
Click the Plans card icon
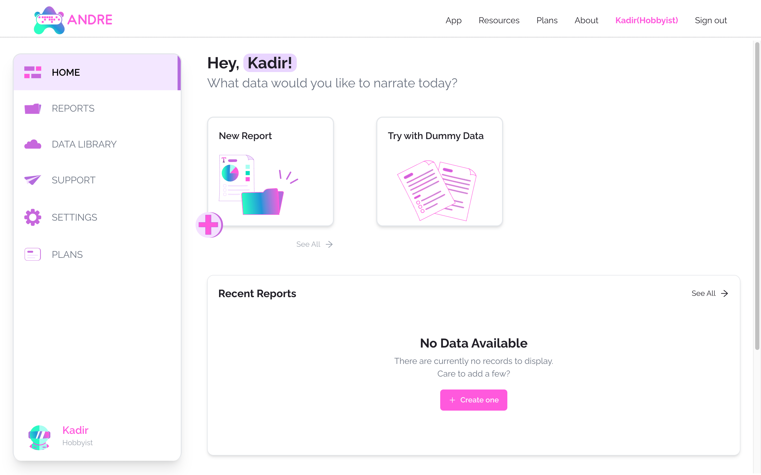[x=33, y=254]
